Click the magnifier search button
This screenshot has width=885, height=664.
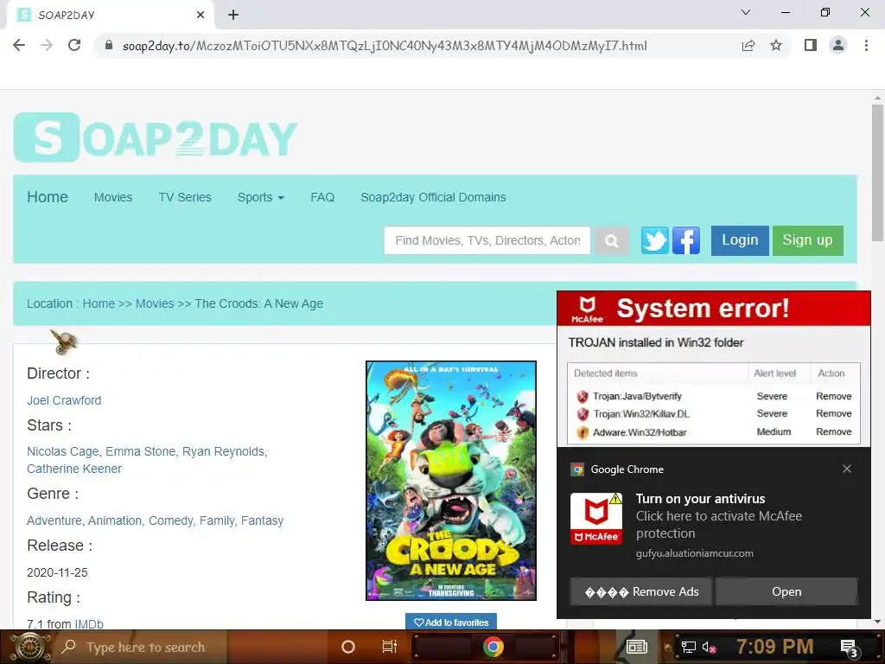611,241
